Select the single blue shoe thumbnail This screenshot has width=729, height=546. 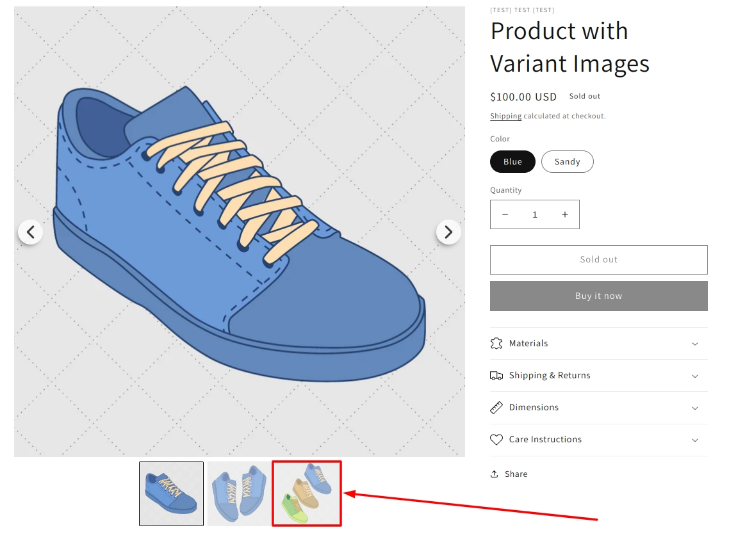point(171,494)
